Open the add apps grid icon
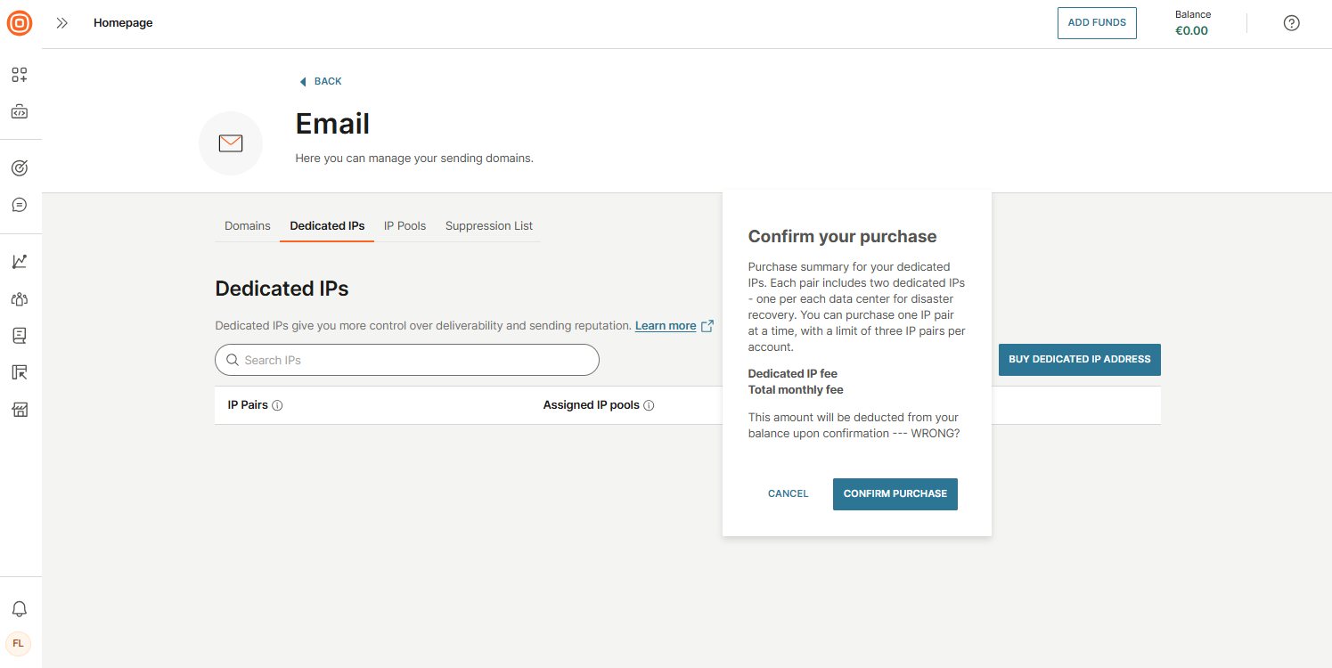 coord(20,75)
